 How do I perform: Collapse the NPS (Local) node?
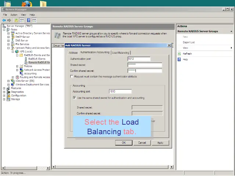coord(13,52)
